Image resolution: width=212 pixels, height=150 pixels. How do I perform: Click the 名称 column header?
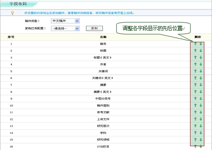coord(103,37)
